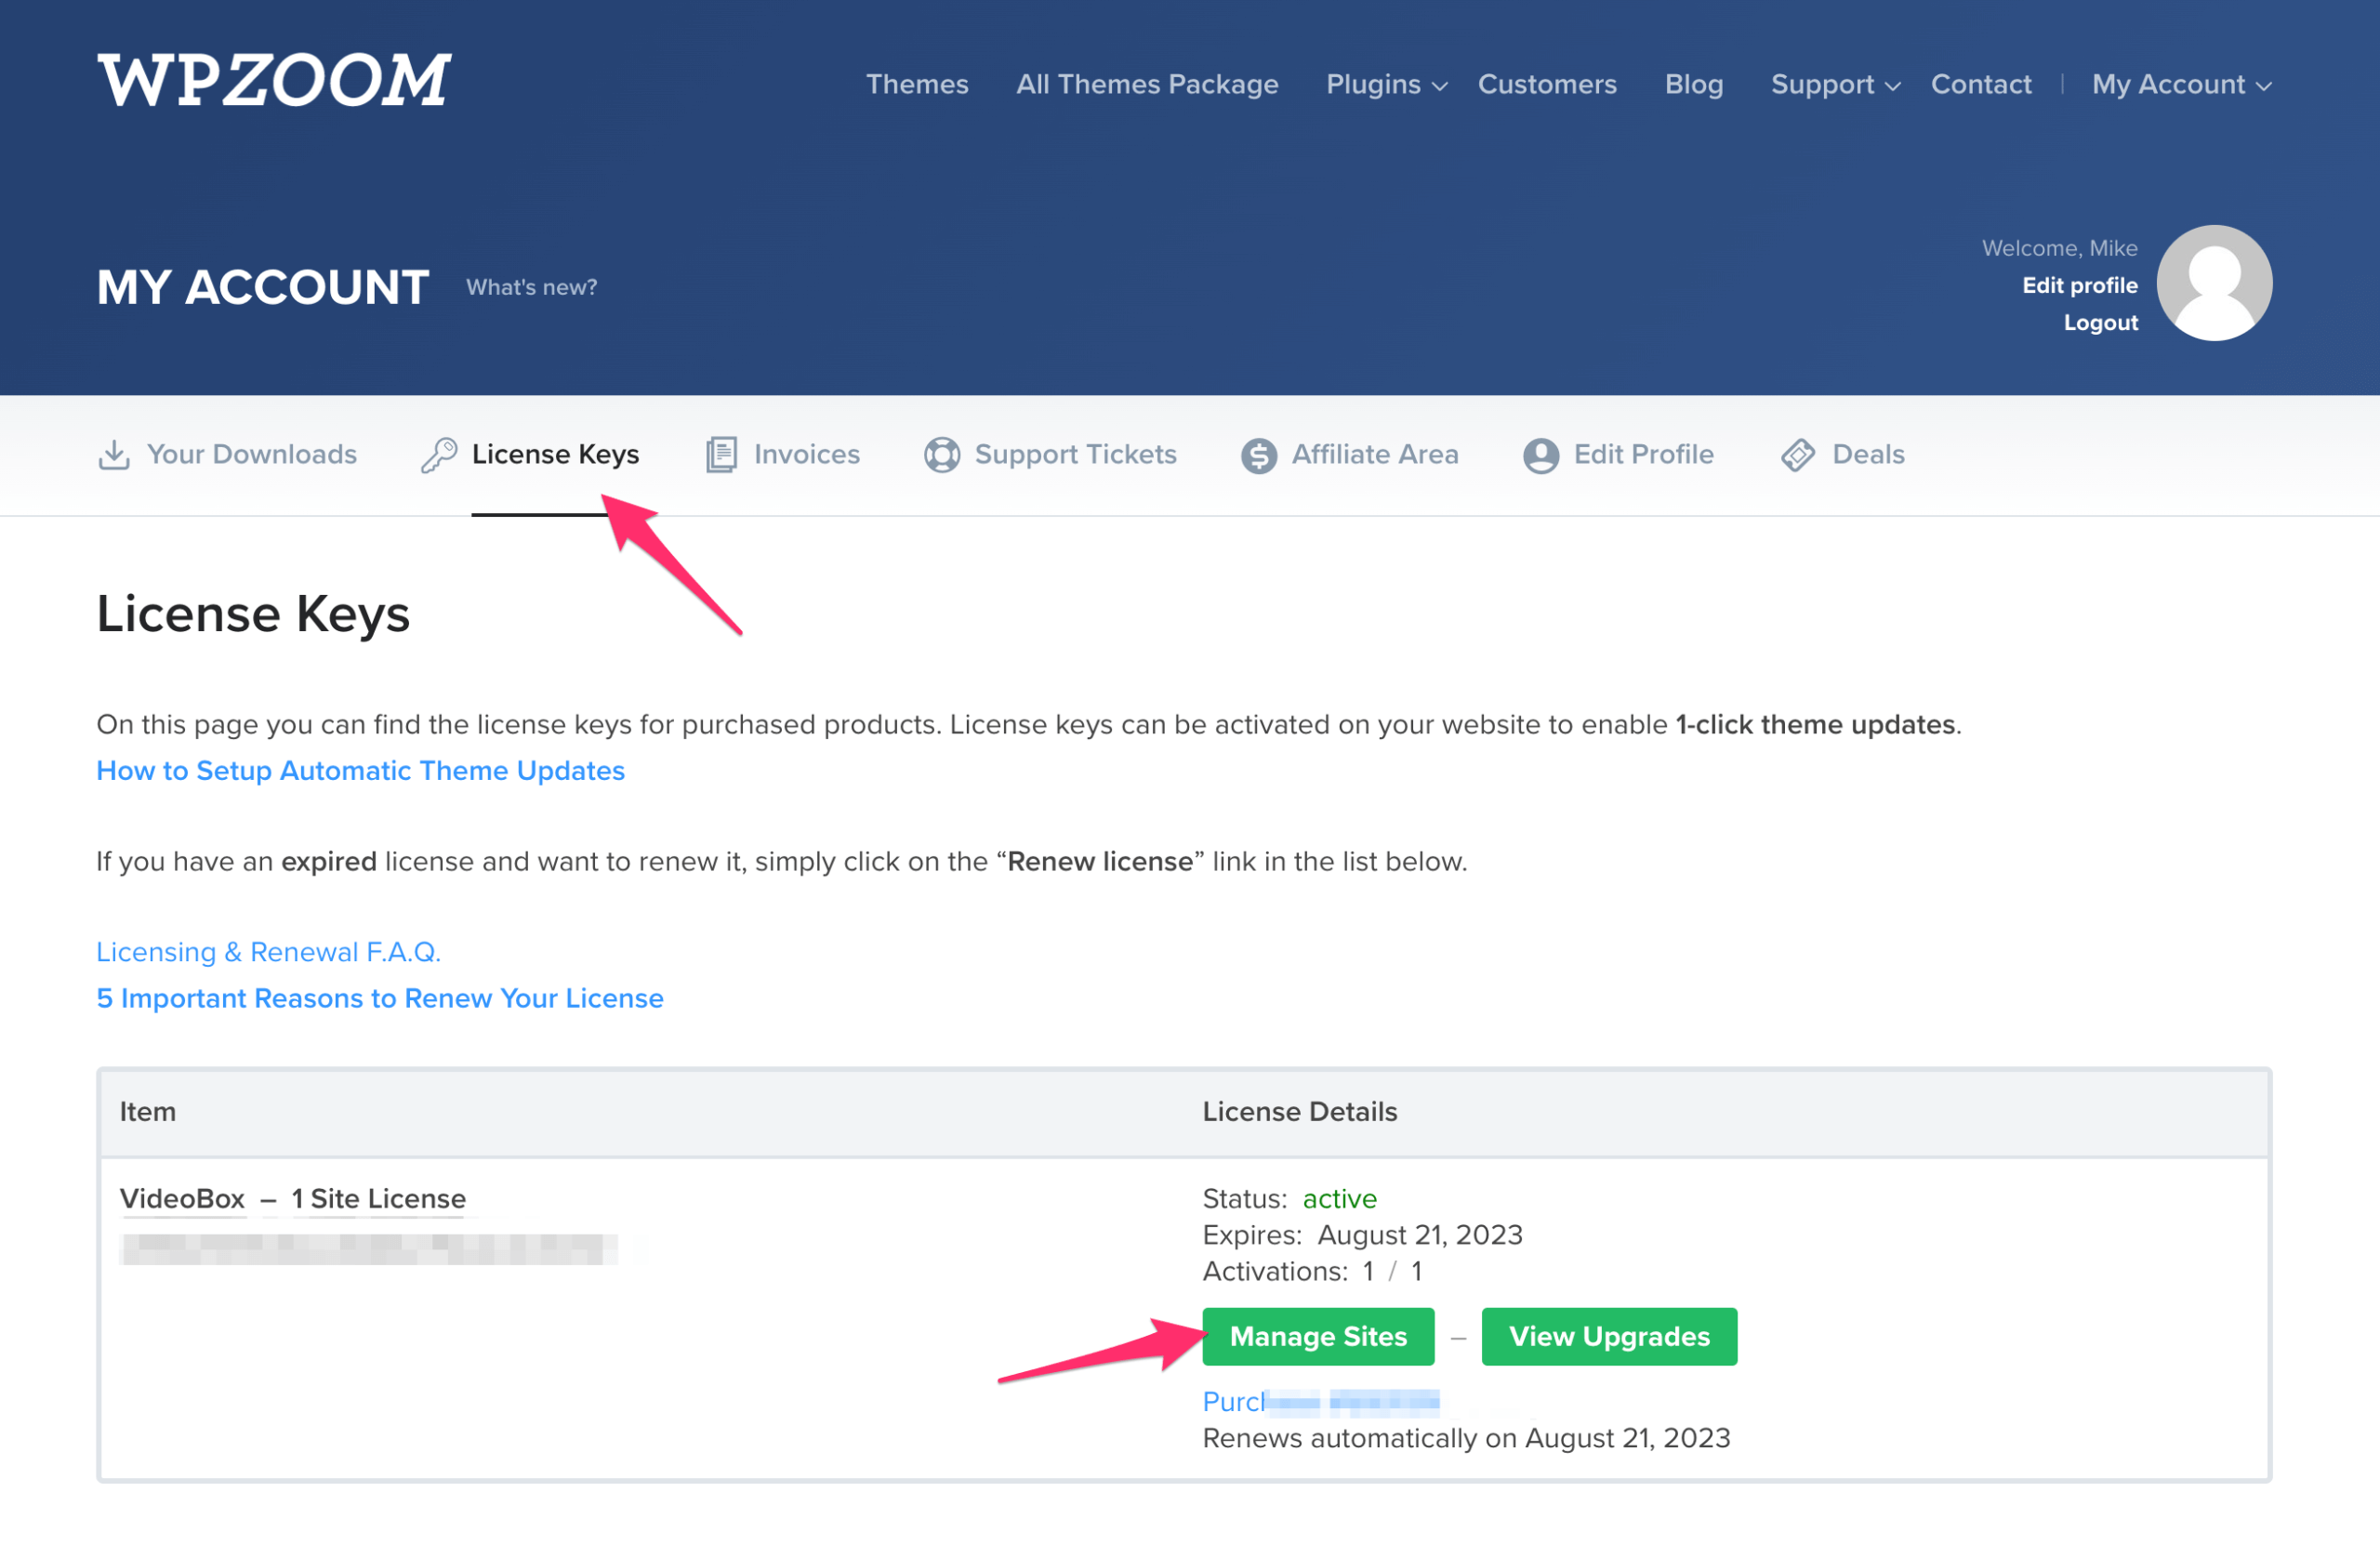Click 'Renews automatically on August 21, 2023'
Image resolution: width=2380 pixels, height=1558 pixels.
click(1466, 1439)
